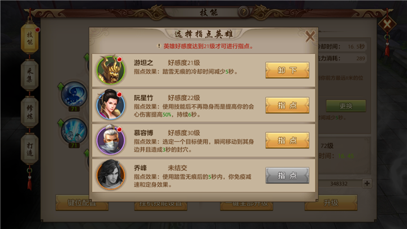Click 游坦之's golden mask portrait
407x229 pixels.
pyautogui.click(x=111, y=70)
